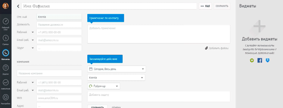This screenshot has width=283, height=108.
Task: Click the contact phone number field
Action: click(x=59, y=32)
